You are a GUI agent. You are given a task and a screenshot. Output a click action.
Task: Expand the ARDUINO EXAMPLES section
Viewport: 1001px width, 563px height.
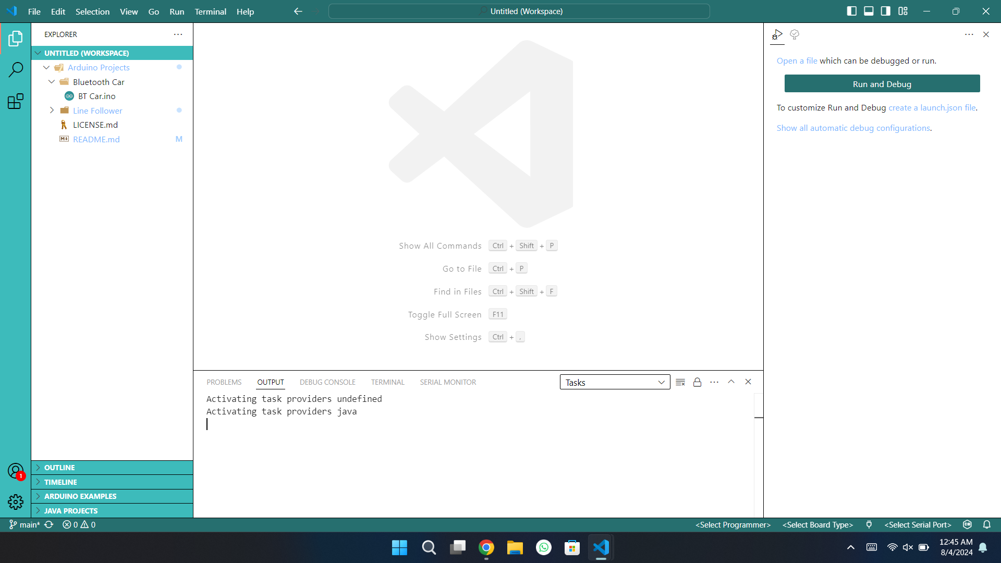point(80,496)
